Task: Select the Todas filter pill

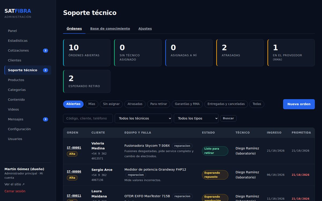Action: point(257,104)
